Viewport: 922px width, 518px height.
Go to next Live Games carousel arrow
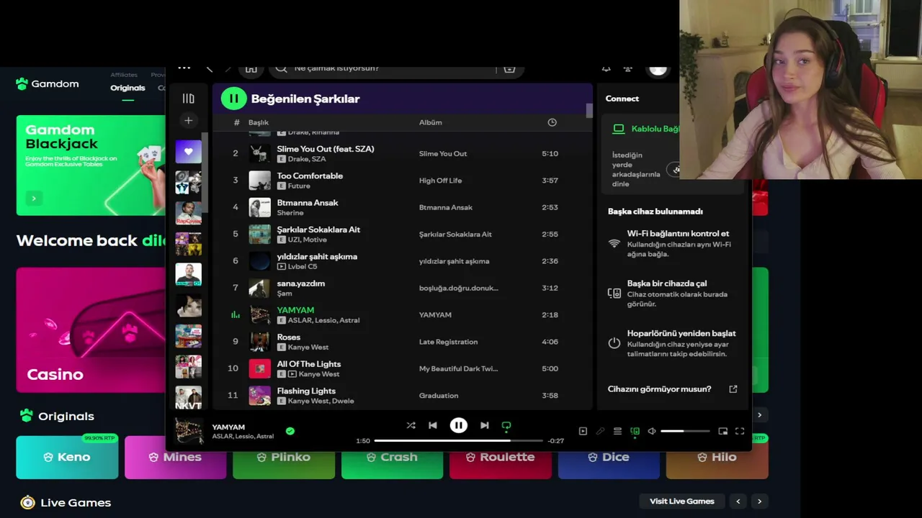759,501
